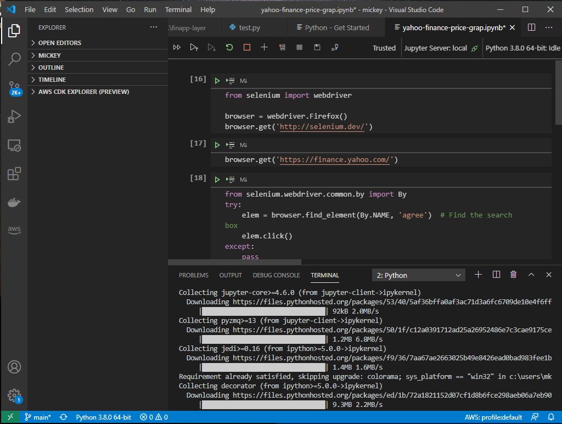Open the Terminal menu
562x424 pixels.
(178, 9)
